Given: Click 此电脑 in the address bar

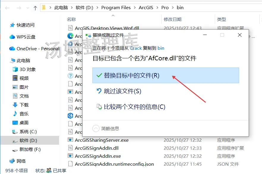Looking at the screenshot, I should click(61, 8).
